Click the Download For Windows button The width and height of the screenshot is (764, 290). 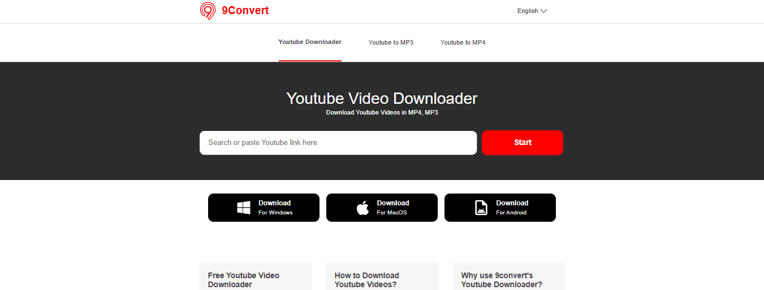(x=264, y=208)
